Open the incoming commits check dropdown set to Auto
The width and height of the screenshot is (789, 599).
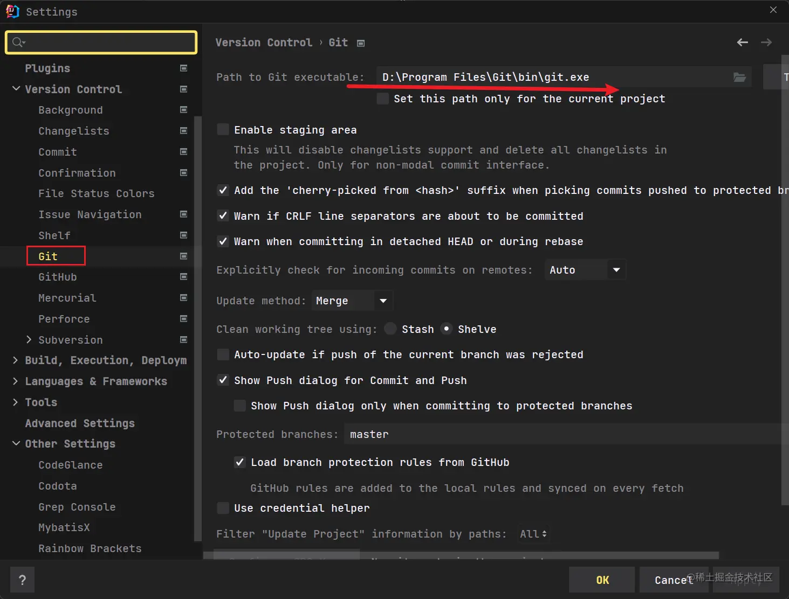point(585,270)
